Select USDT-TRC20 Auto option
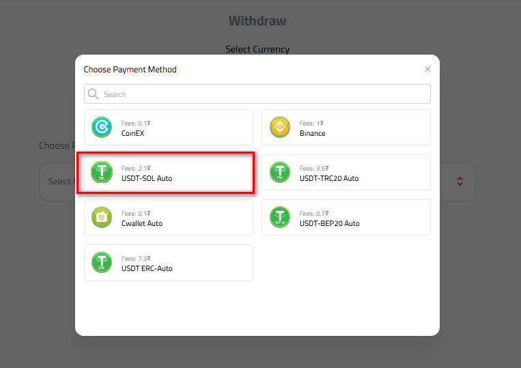Viewport: 521px width, 368px height. [x=346, y=172]
